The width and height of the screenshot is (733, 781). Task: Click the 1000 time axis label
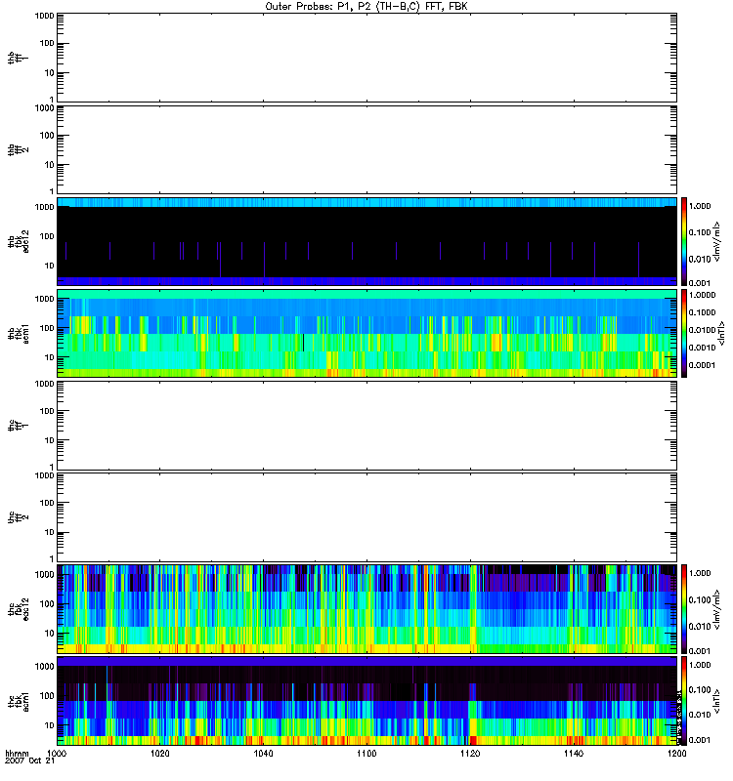click(58, 755)
